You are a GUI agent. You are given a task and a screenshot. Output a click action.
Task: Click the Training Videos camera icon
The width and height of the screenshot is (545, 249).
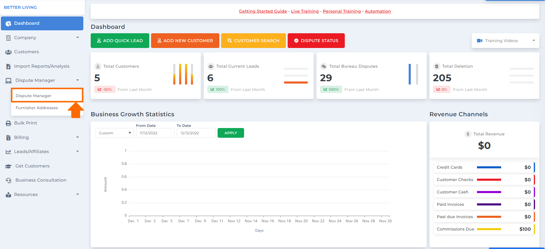[480, 41]
